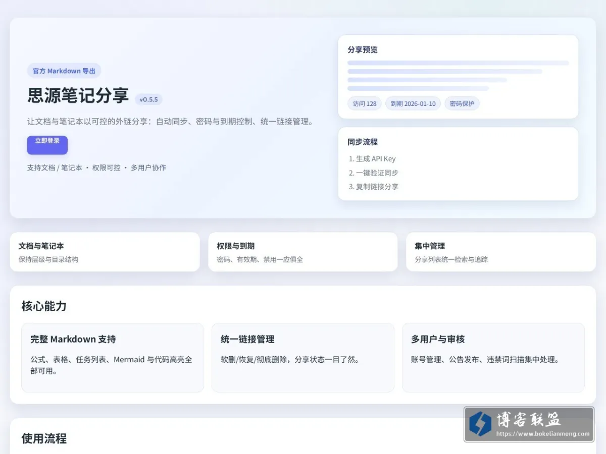606x454 pixels.
Task: Click the 同步流程 card title
Action: [x=363, y=142]
